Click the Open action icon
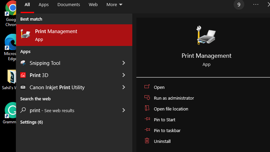The width and height of the screenshot is (270, 152). [147, 86]
